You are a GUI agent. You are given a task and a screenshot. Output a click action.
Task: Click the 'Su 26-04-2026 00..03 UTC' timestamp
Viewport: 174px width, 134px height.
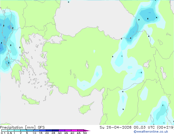point(127,127)
